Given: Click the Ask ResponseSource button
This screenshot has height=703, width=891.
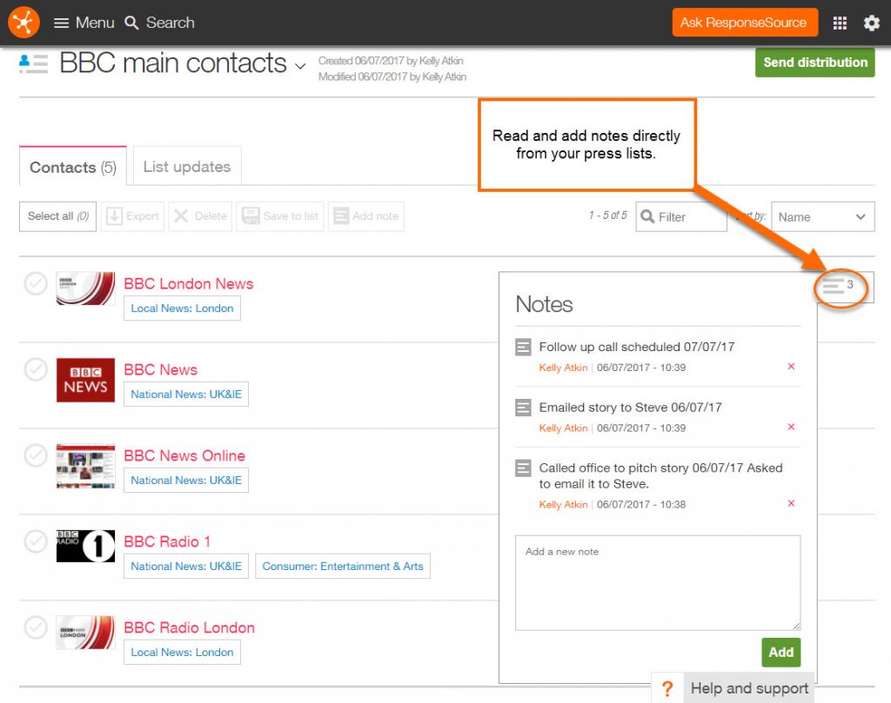Looking at the screenshot, I should click(x=745, y=23).
